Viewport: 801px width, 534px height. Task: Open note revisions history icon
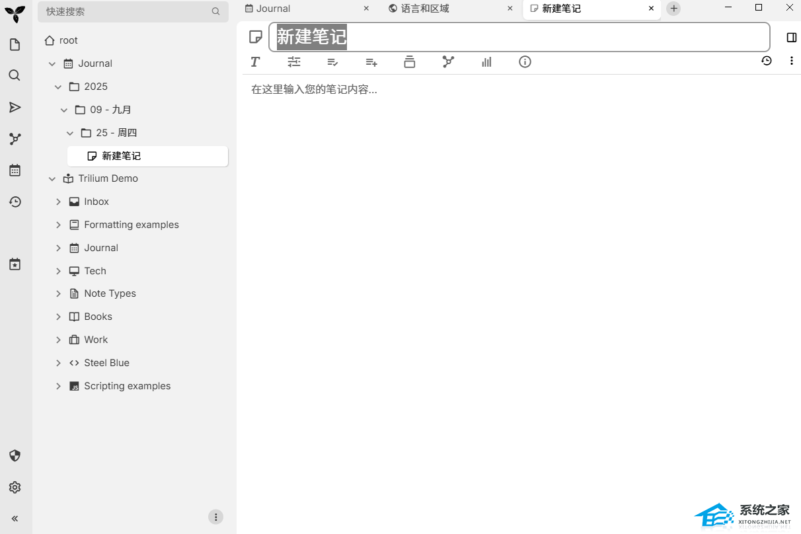click(766, 61)
